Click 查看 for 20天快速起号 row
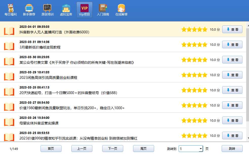The image size is (249, 155). (232, 90)
